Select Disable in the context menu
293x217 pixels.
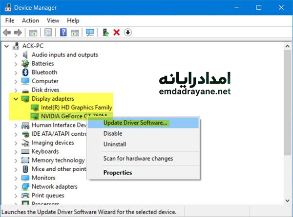(113, 133)
